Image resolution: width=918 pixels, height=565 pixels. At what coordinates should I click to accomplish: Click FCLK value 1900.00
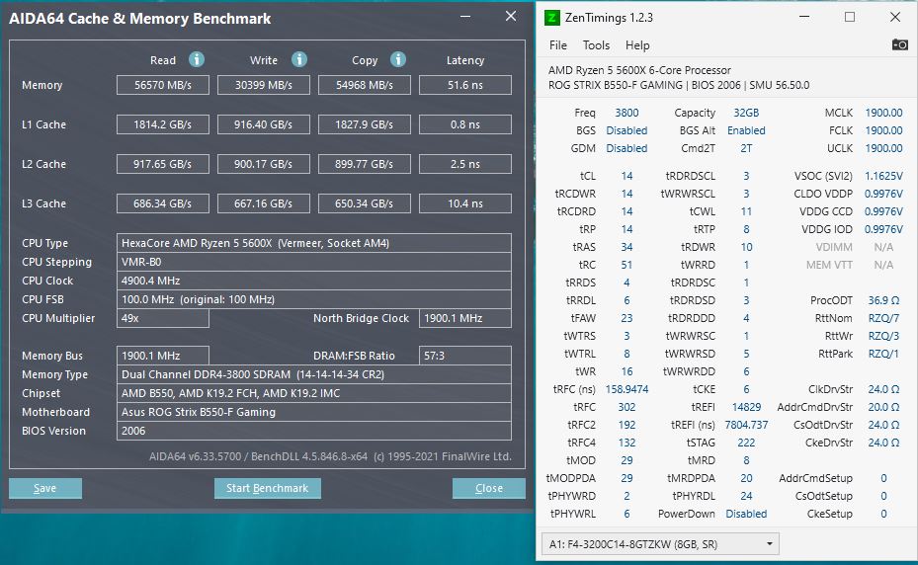pos(883,130)
